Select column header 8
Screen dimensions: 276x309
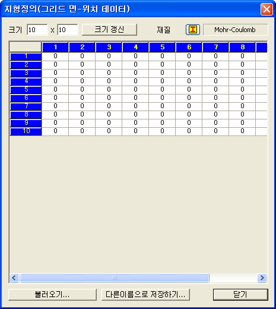click(242, 47)
